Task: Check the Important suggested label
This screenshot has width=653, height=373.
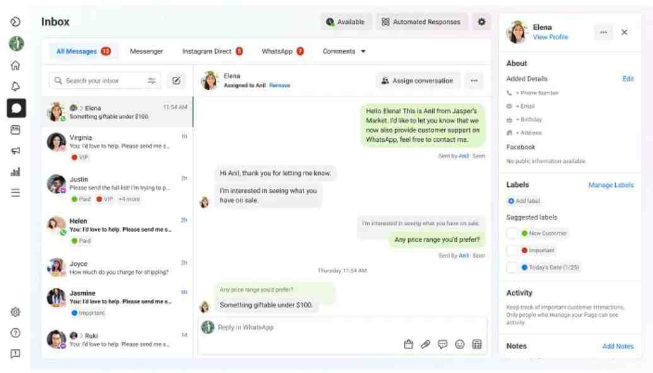Action: [512, 250]
